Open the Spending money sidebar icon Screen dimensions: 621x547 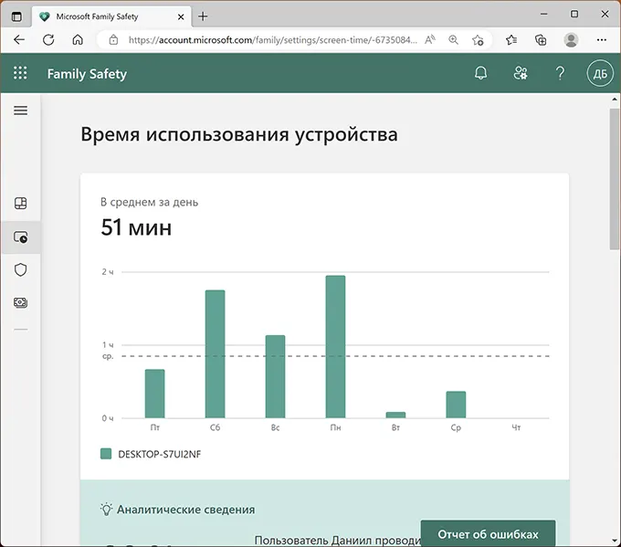click(21, 302)
